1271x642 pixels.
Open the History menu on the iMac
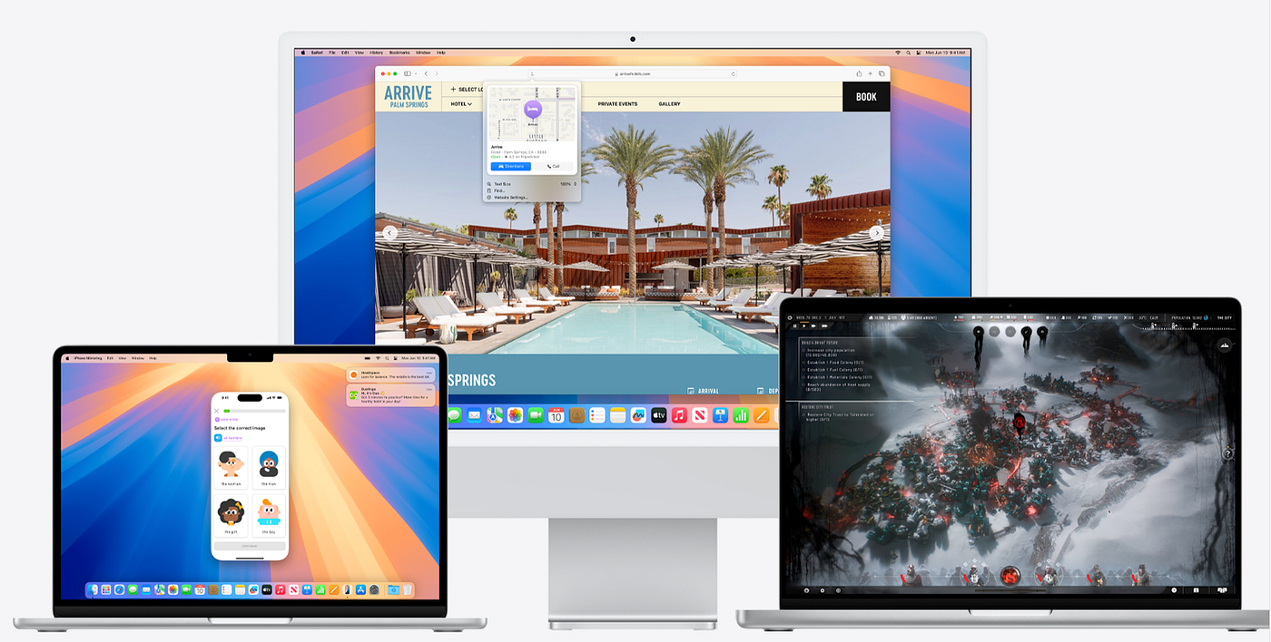click(376, 53)
